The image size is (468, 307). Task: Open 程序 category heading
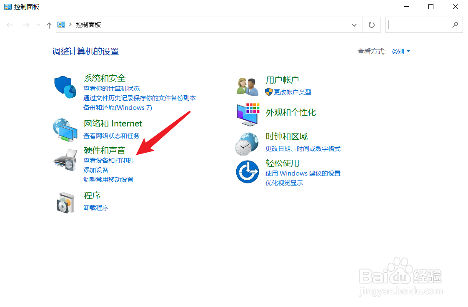click(92, 196)
